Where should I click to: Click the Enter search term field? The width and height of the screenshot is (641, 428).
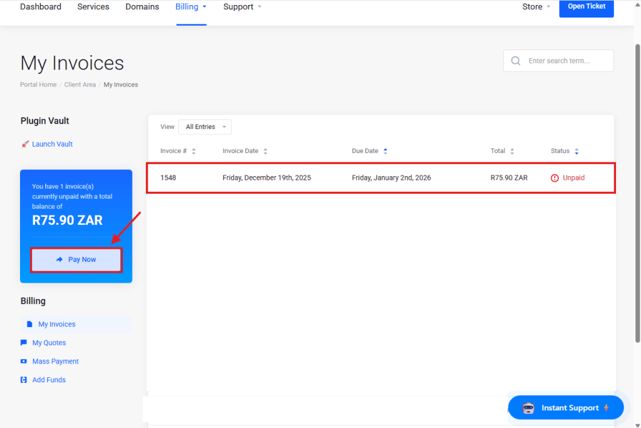click(x=567, y=61)
